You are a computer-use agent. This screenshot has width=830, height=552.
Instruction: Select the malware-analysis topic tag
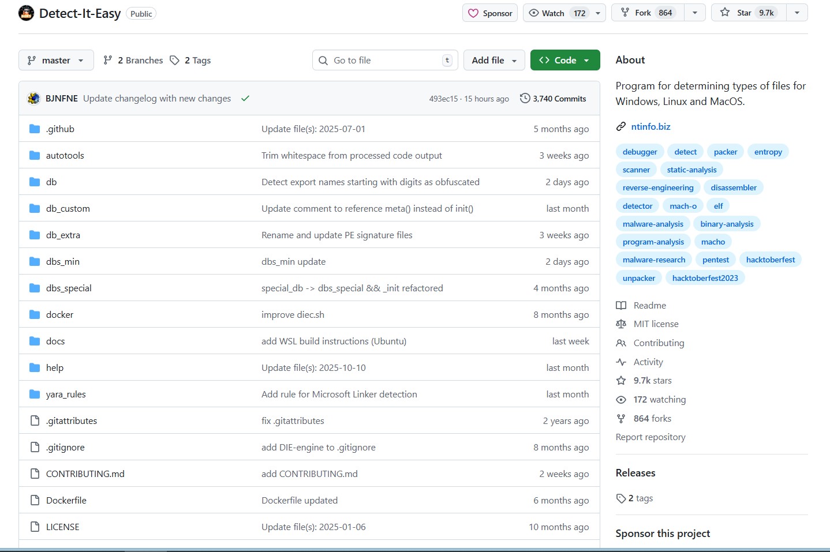[x=653, y=224]
